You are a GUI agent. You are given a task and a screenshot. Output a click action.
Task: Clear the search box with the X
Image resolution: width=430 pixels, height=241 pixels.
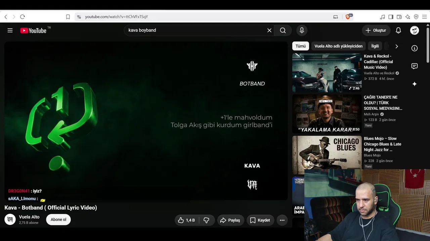pos(269,30)
